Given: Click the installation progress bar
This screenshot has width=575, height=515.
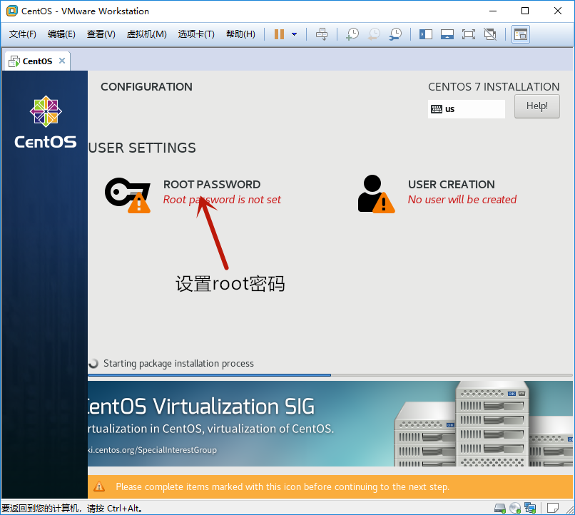Looking at the screenshot, I should coord(330,375).
